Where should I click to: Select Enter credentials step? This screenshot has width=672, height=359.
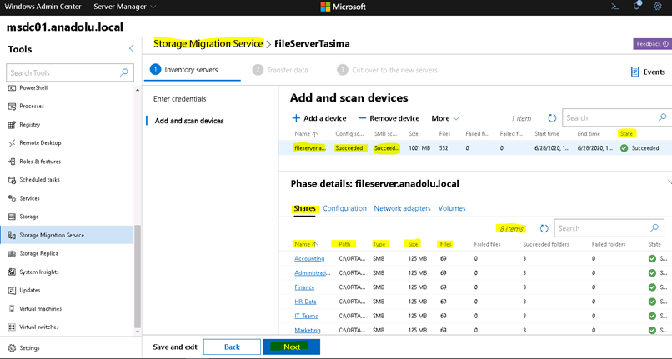click(179, 99)
